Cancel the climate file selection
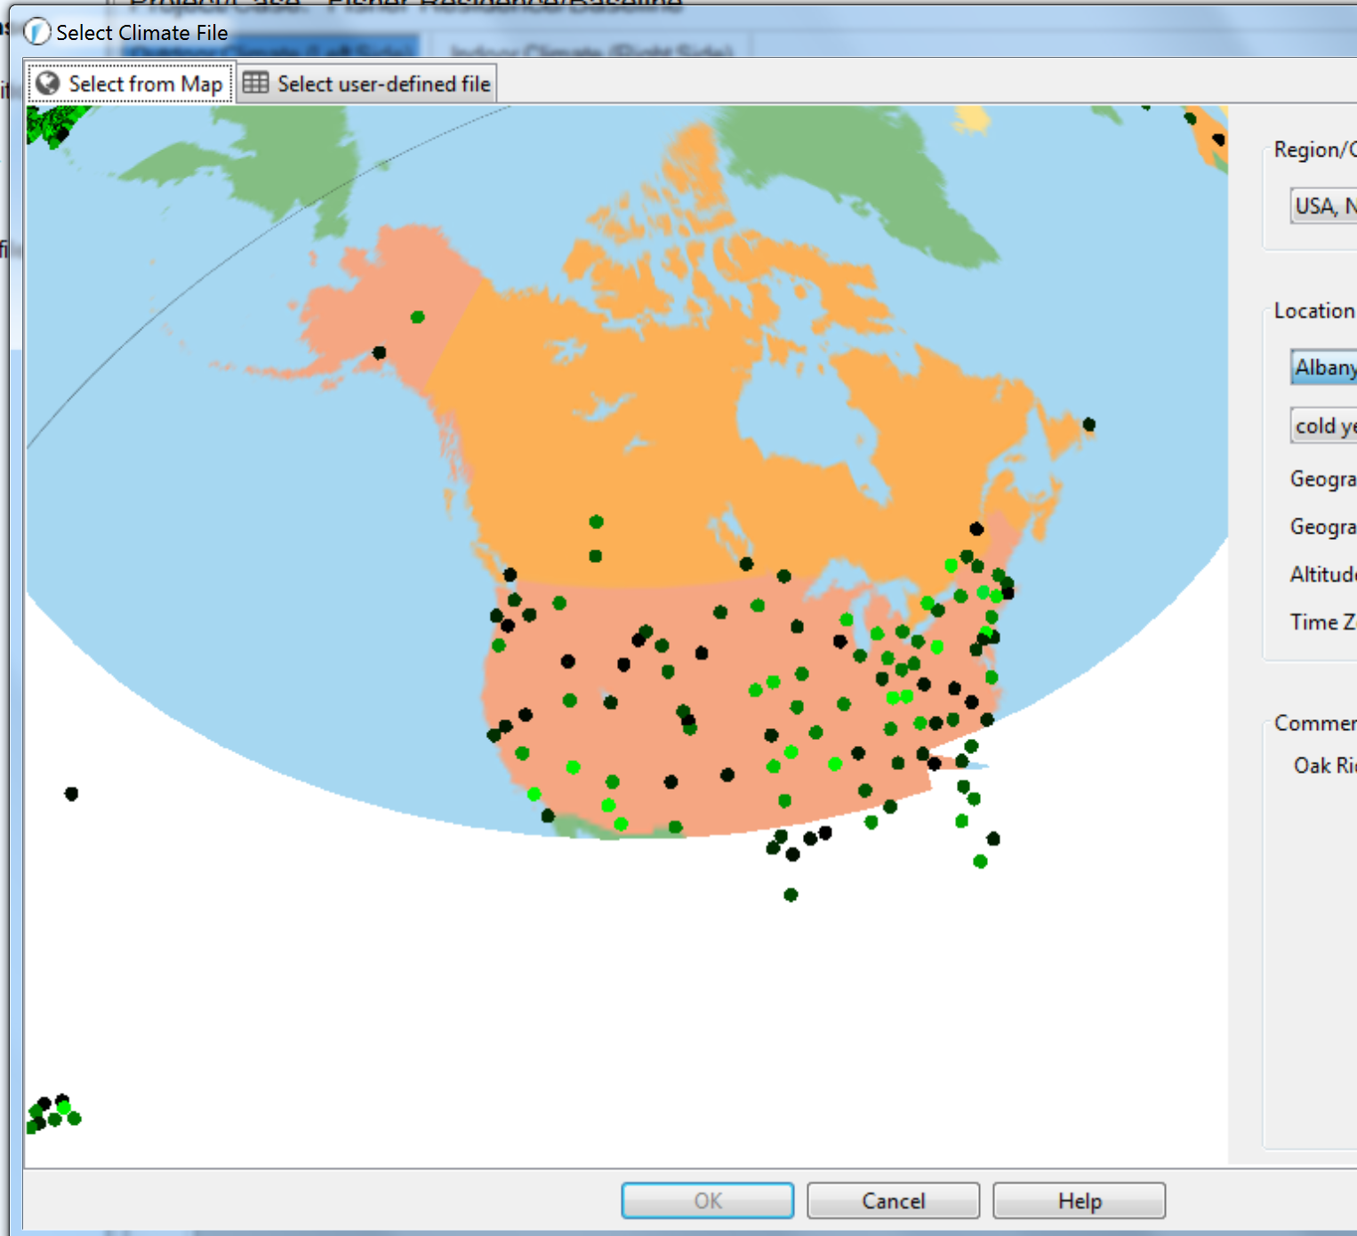Screen dimensions: 1357x1236 point(893,1201)
